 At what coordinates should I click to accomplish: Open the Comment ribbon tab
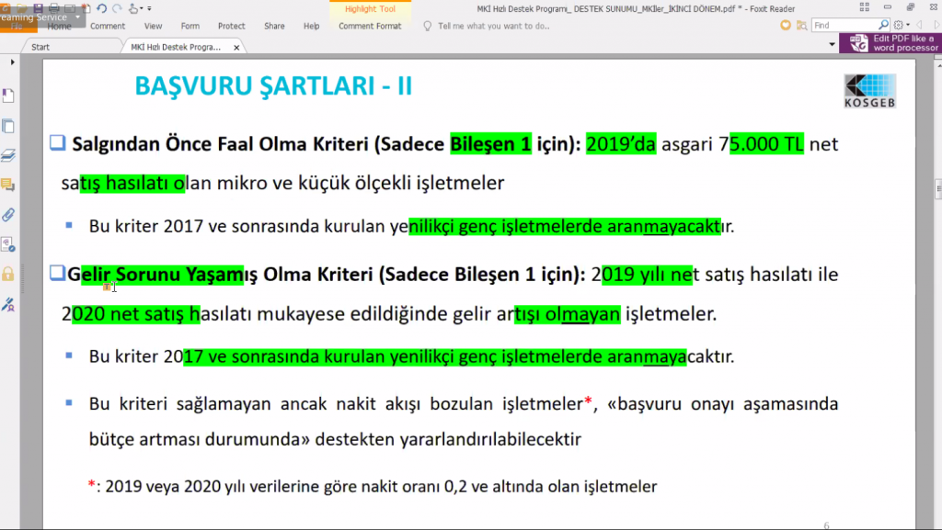tap(108, 26)
